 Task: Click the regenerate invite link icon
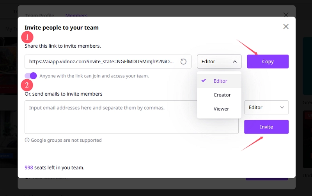coord(183,62)
